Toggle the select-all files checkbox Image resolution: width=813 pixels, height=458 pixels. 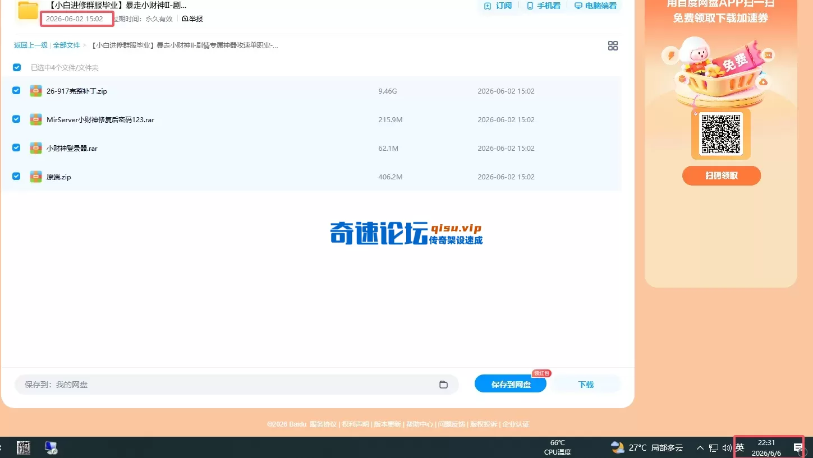17,67
